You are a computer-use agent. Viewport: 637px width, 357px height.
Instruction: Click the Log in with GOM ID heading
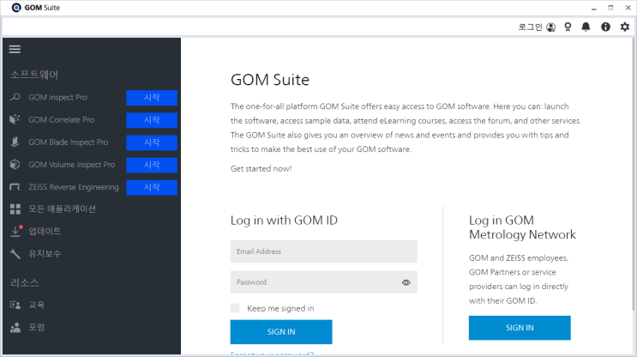pos(284,220)
